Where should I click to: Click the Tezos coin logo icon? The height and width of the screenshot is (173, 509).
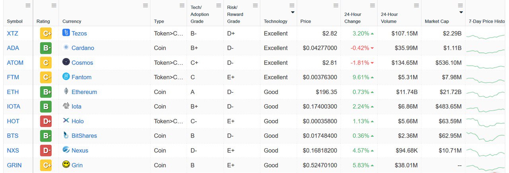pyautogui.click(x=66, y=33)
